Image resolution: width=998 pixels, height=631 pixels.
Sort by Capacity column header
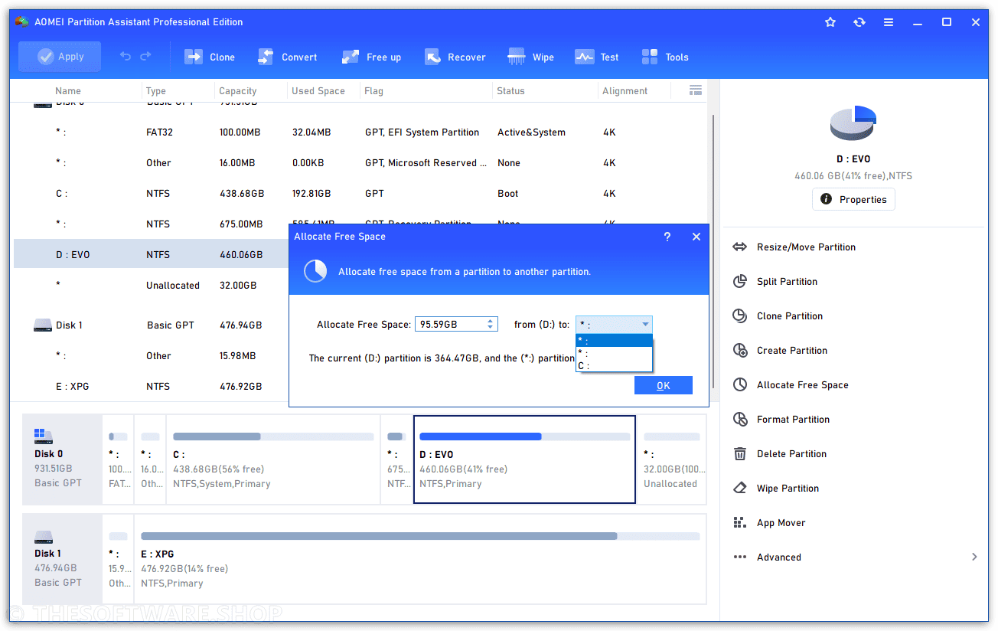(x=237, y=90)
